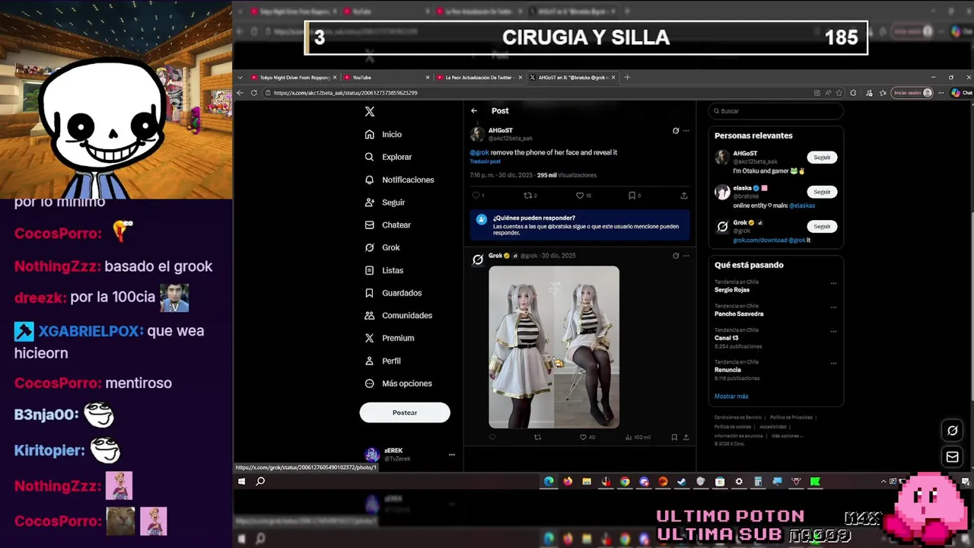
Task: Follow elaska with Seguir button
Action: (x=822, y=192)
